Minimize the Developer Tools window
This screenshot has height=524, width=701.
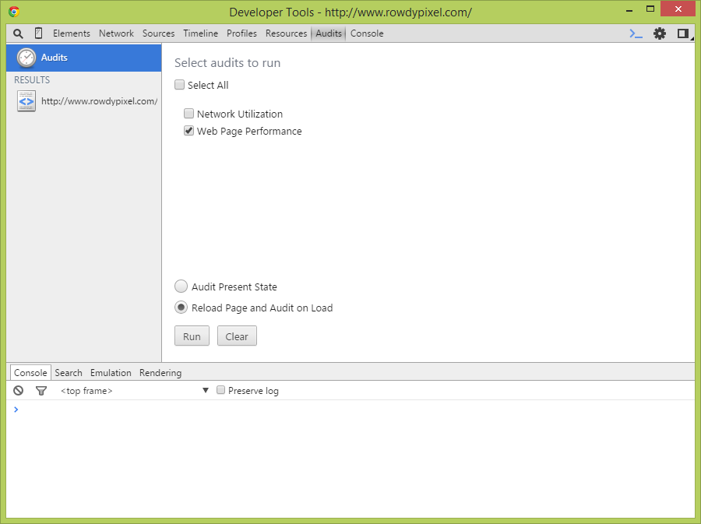[629, 10]
